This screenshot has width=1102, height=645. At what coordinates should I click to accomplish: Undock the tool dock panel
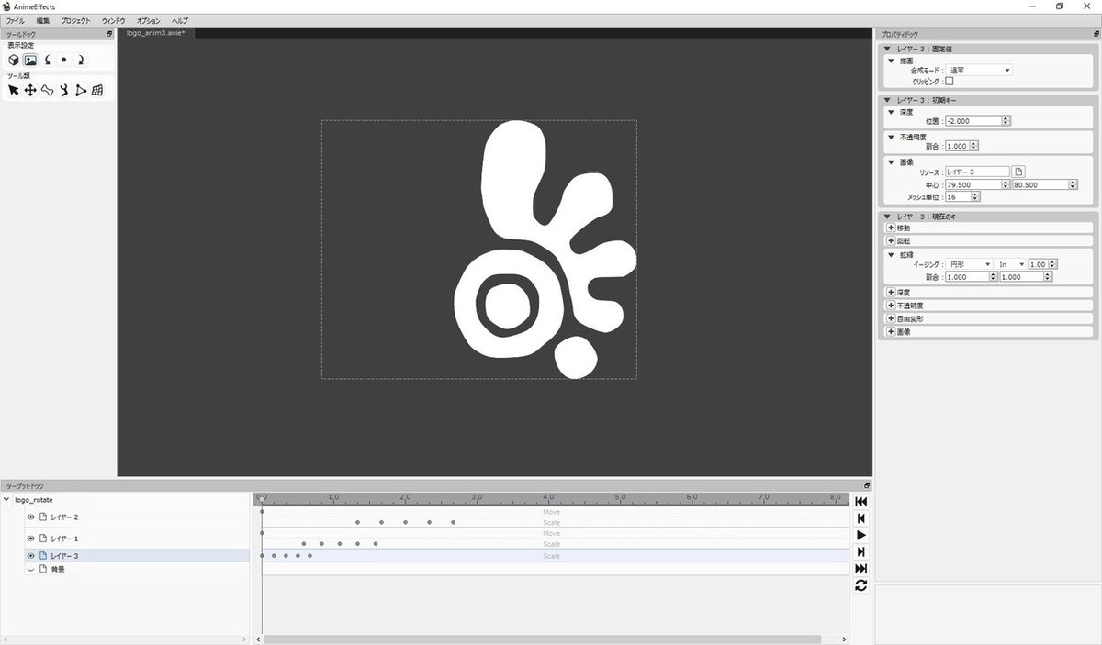[109, 34]
